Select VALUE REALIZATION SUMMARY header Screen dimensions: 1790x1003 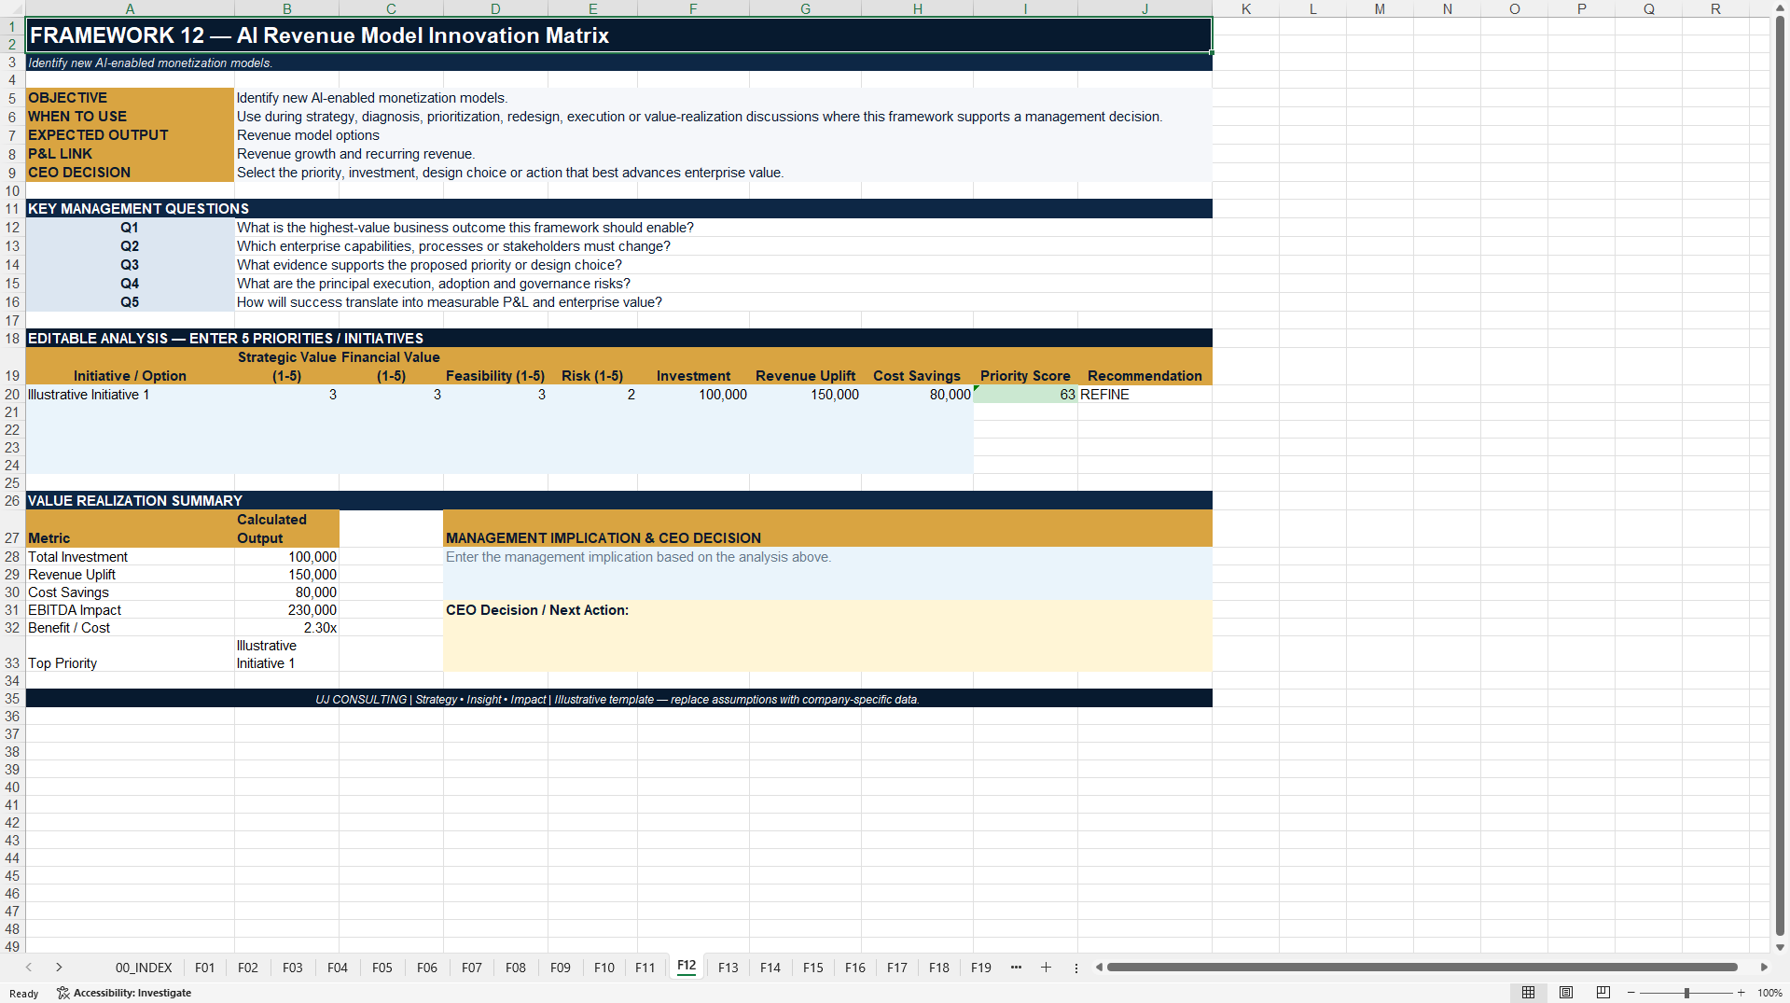pos(618,501)
